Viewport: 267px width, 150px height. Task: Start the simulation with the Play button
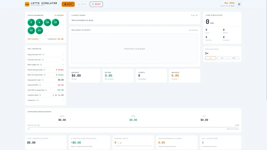click(x=68, y=4)
